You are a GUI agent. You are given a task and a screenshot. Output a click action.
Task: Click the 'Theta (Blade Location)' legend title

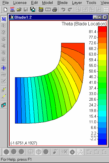84,24
